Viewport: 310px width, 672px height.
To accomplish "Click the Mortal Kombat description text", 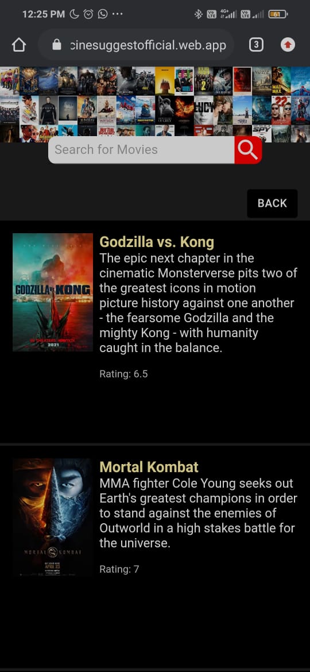I will (198, 513).
